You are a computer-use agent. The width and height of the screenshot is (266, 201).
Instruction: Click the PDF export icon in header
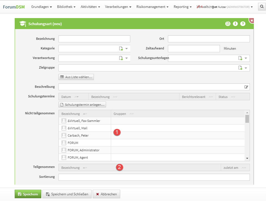pos(228,24)
